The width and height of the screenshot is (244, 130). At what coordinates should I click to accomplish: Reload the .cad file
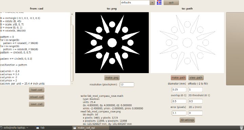point(37,97)
